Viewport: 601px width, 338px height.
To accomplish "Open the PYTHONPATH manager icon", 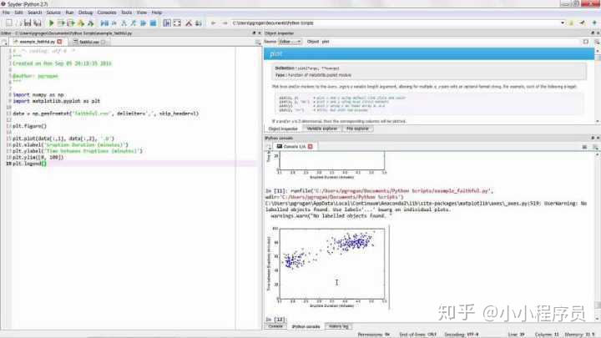I will tap(198, 23).
